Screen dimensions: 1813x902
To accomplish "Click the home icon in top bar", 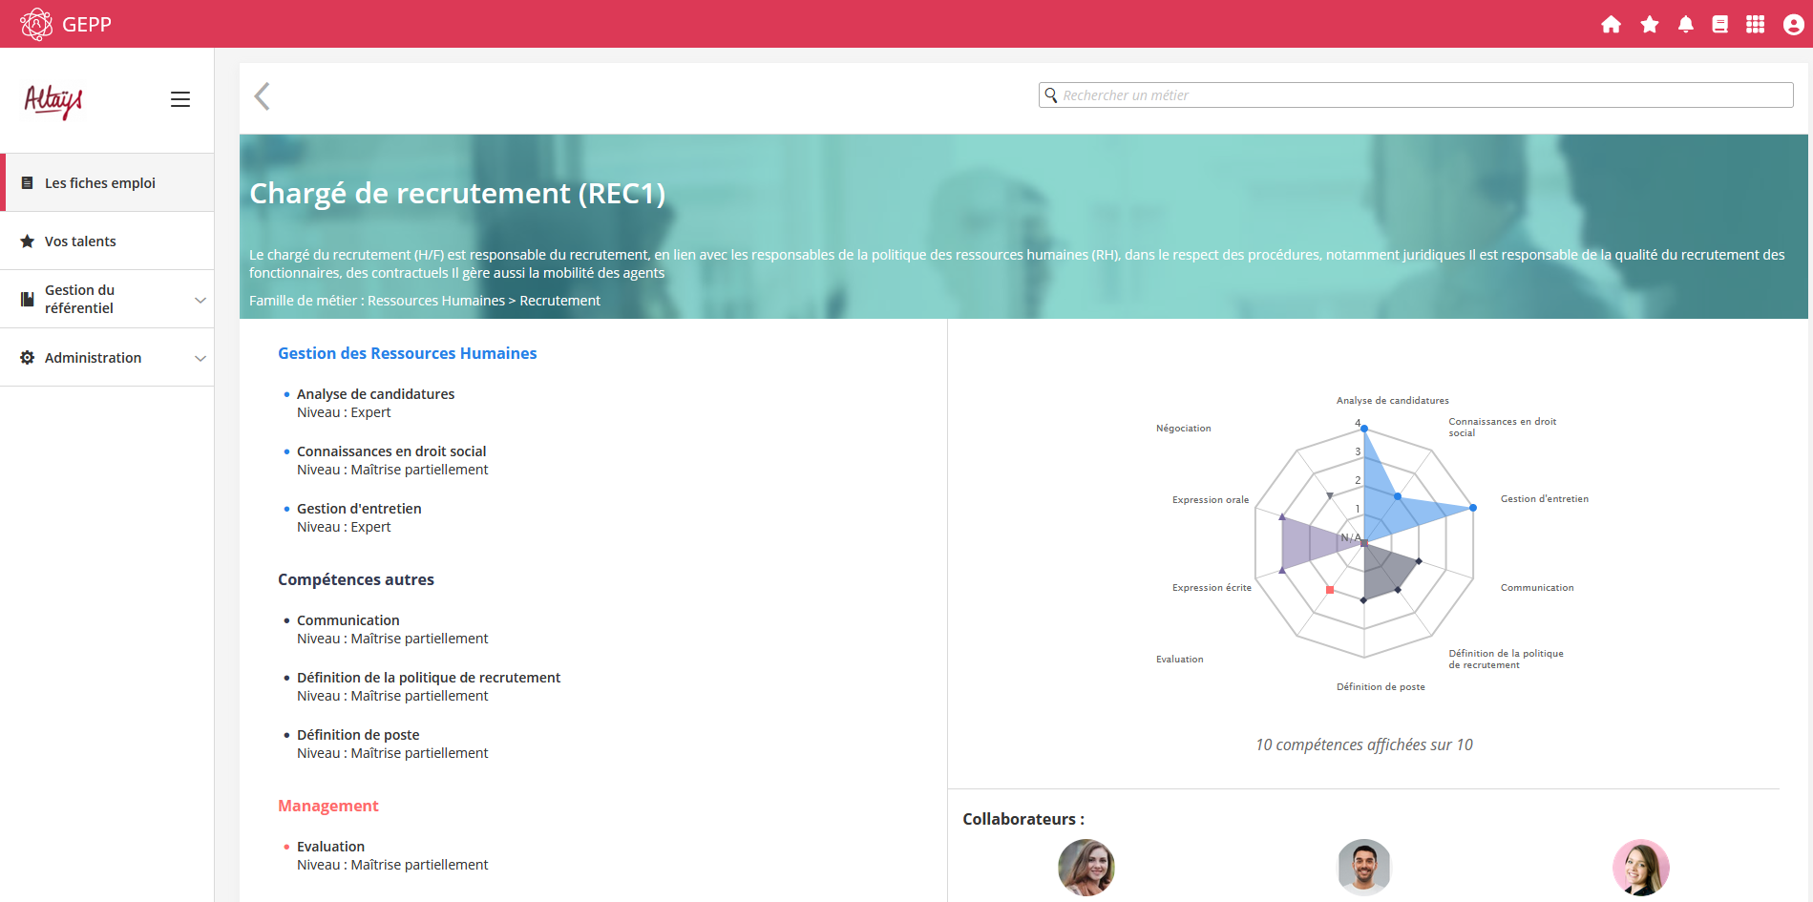I will pyautogui.click(x=1611, y=25).
